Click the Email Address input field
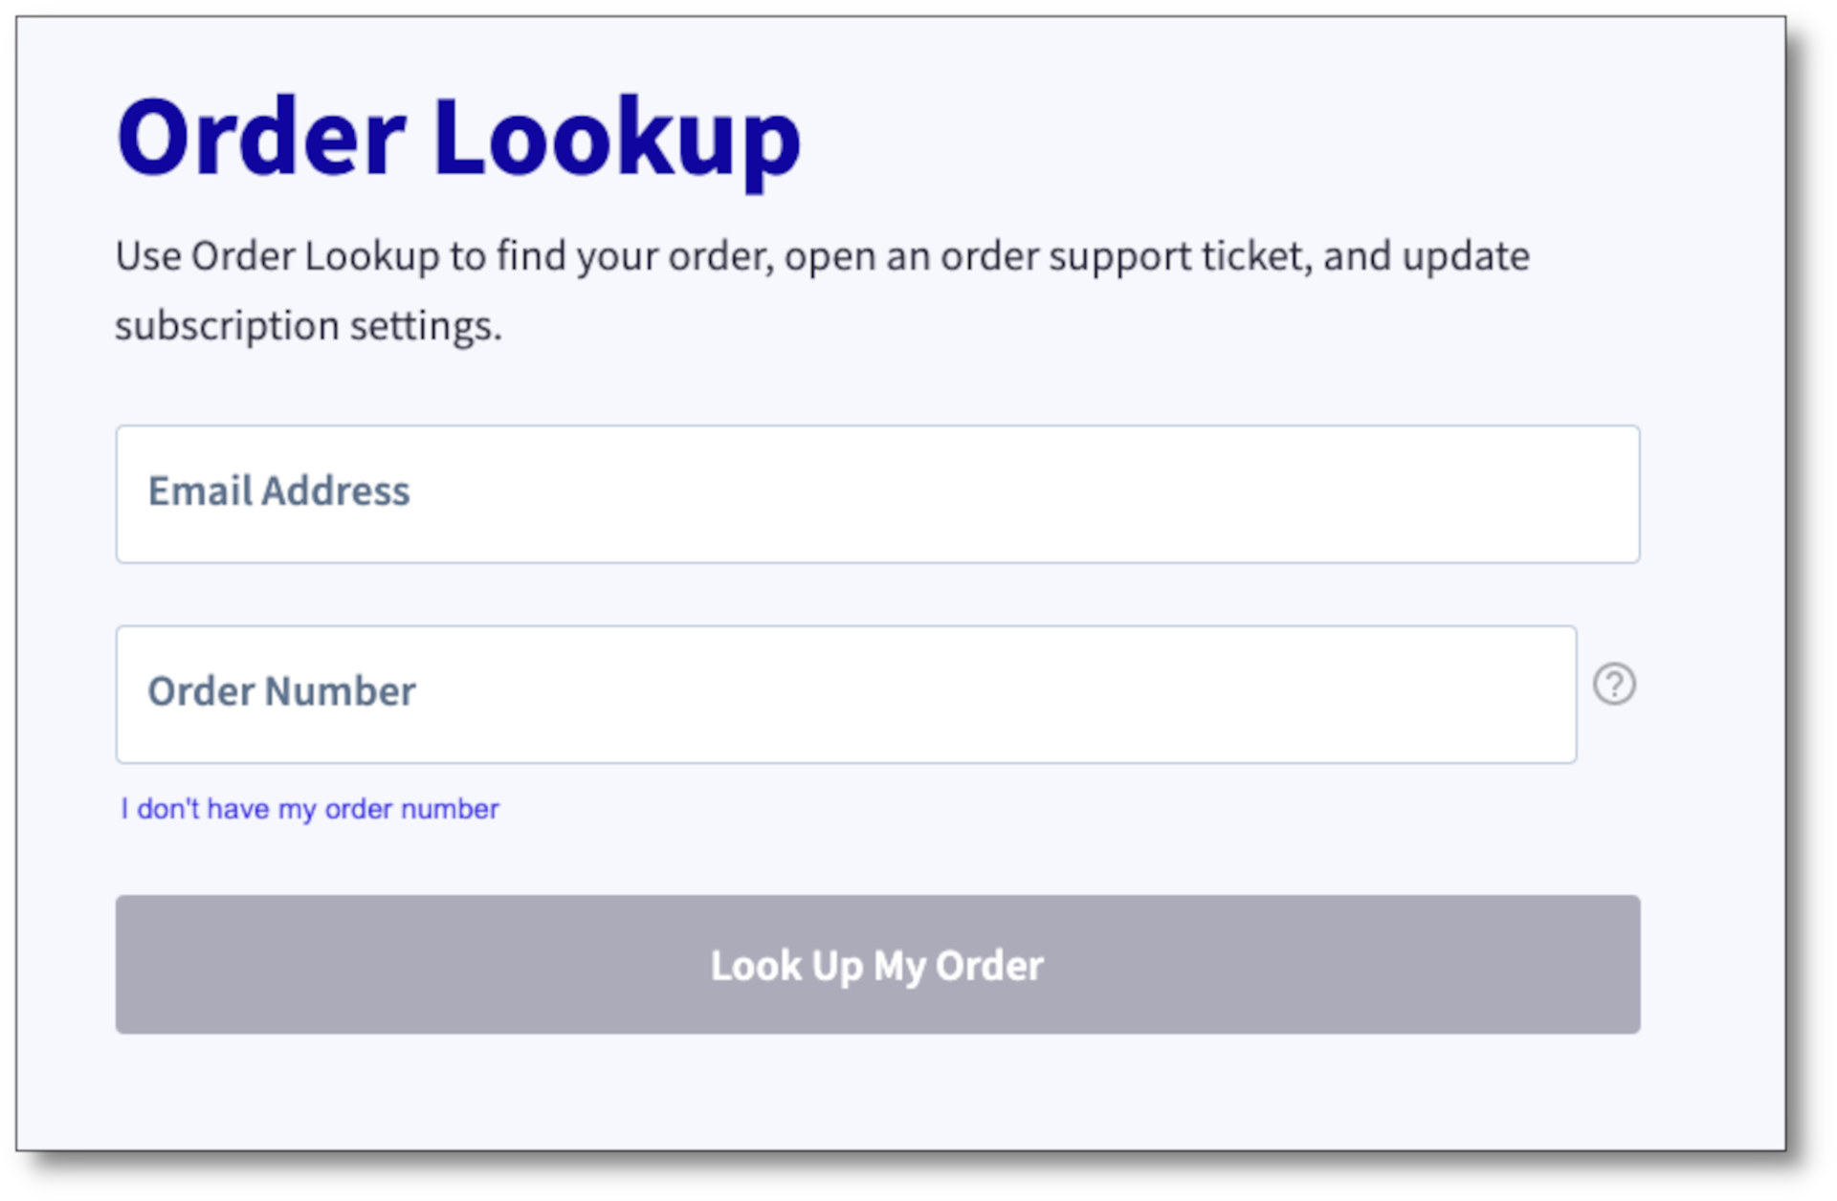The image size is (1837, 1201). point(877,494)
